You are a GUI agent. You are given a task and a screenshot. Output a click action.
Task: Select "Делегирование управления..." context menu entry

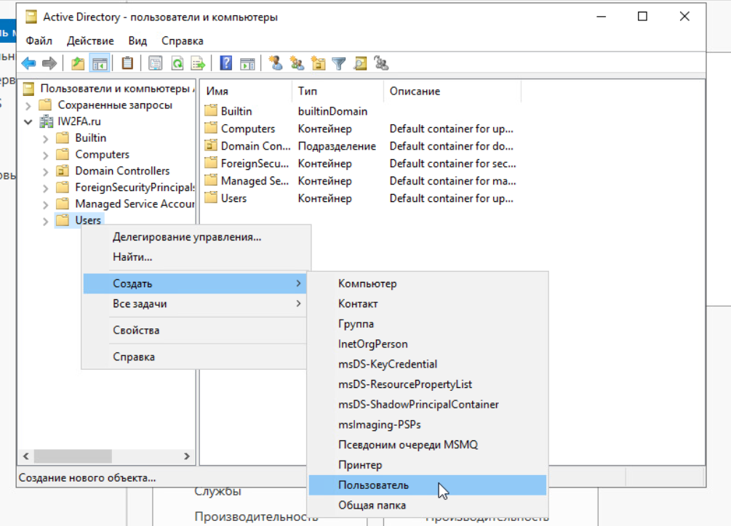(186, 237)
